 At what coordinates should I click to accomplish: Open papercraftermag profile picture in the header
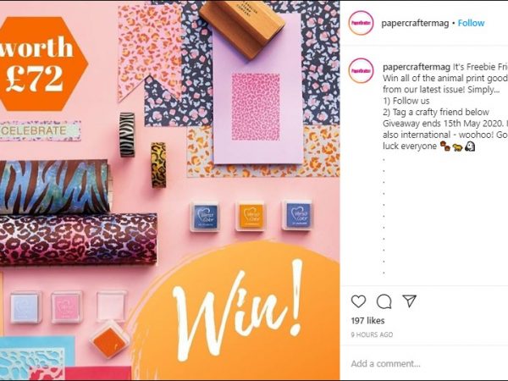(361, 23)
